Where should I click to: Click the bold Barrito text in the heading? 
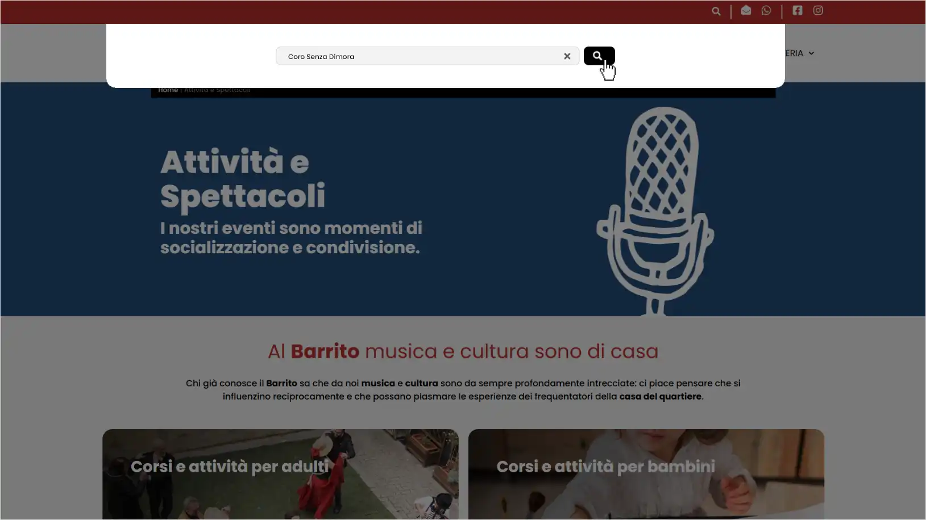click(325, 351)
